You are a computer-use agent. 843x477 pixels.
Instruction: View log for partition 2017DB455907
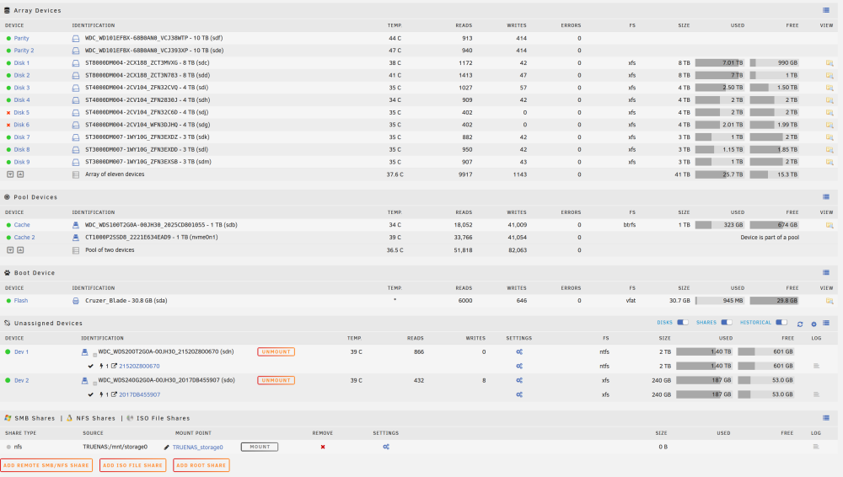click(816, 394)
